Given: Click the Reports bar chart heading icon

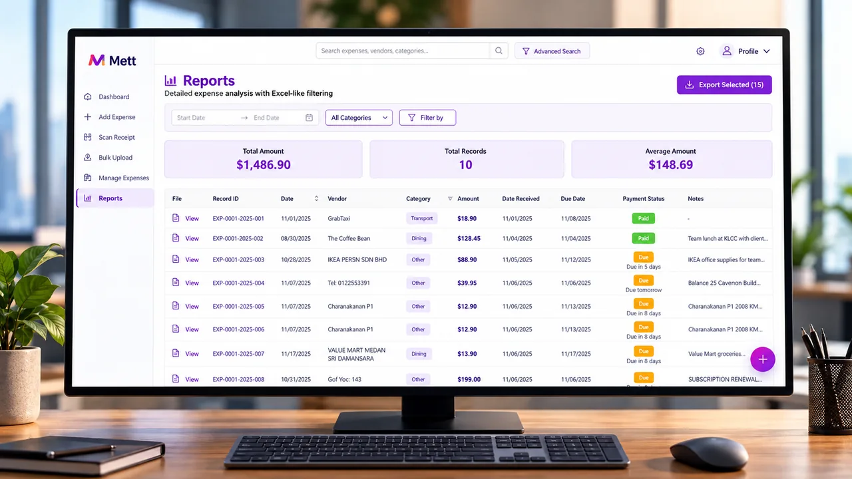Looking at the screenshot, I should coord(170,80).
